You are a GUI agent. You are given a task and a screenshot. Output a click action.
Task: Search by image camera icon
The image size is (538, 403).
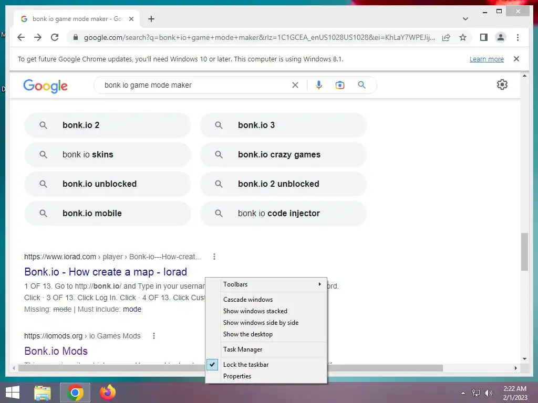340,85
